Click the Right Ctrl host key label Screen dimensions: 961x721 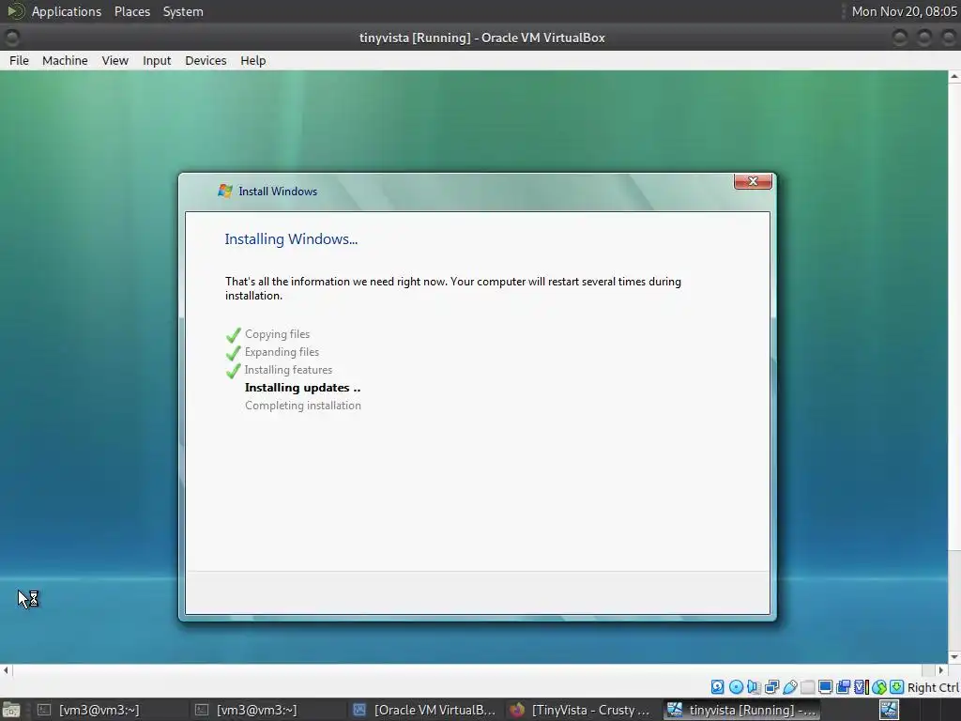933,687
